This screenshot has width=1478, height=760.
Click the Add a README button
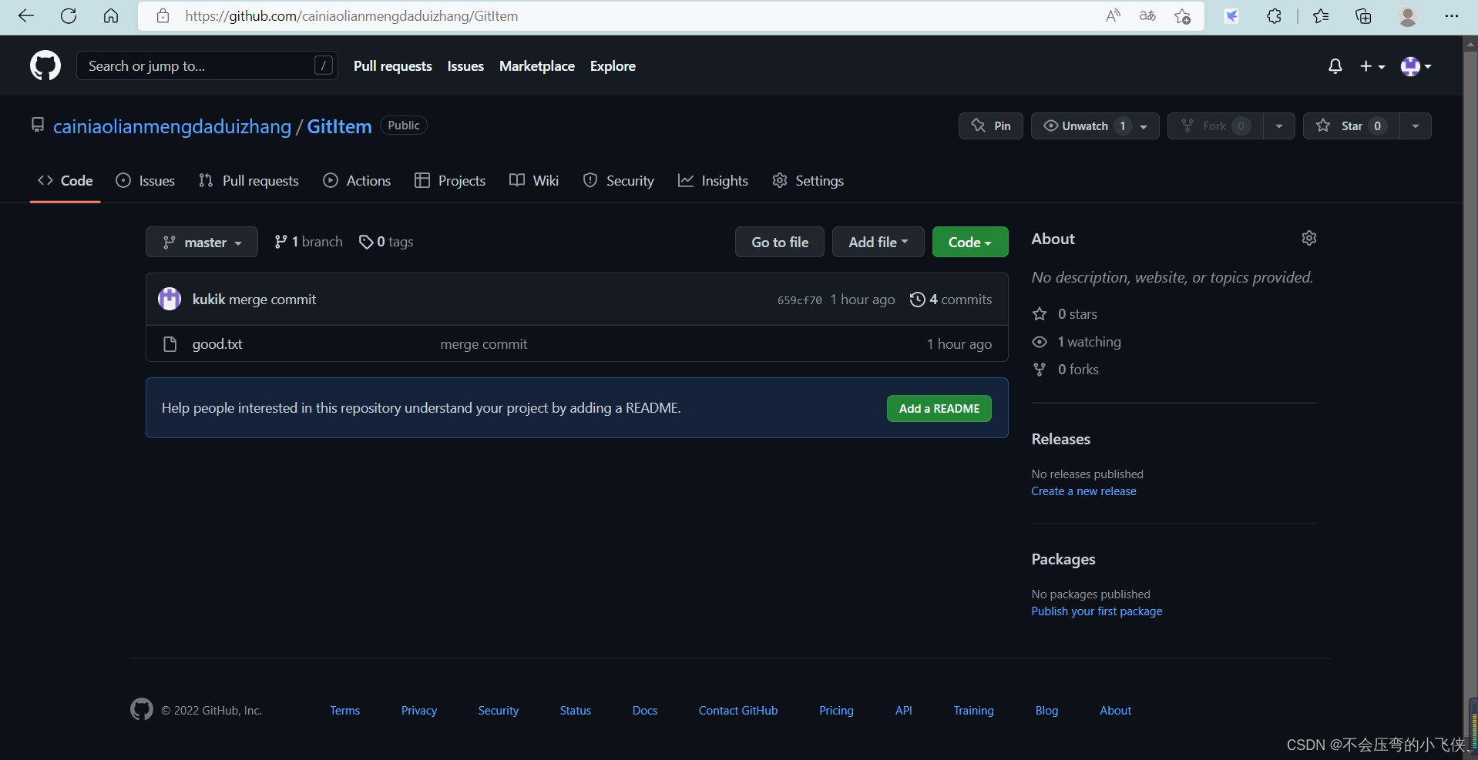click(939, 408)
